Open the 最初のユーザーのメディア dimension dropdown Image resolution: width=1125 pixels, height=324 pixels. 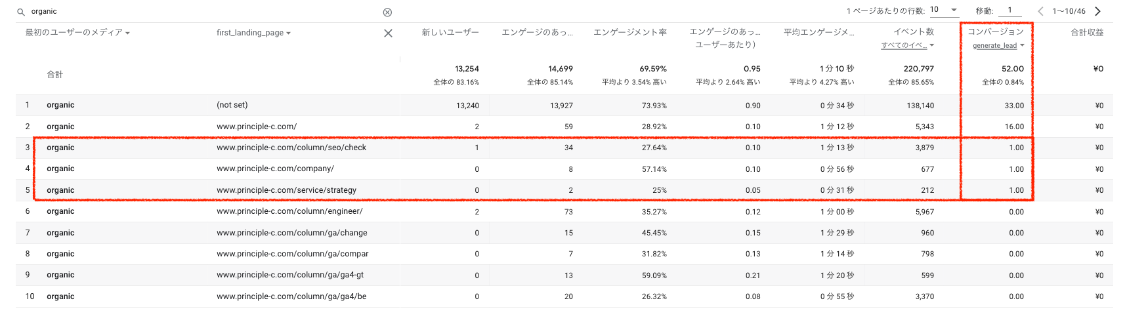pyautogui.click(x=77, y=33)
